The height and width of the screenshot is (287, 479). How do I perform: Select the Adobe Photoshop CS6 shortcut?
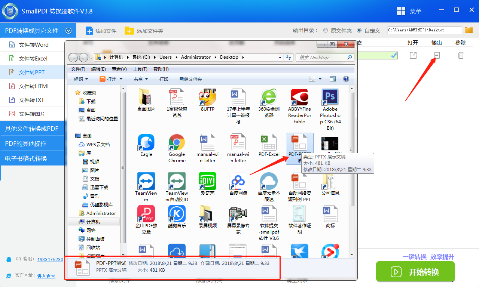coord(330,97)
